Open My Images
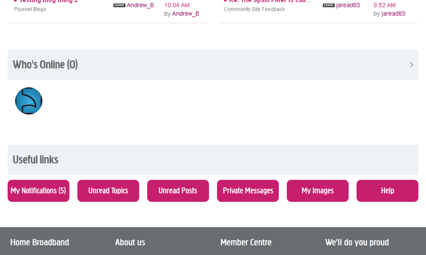426x255 pixels. coord(317,191)
